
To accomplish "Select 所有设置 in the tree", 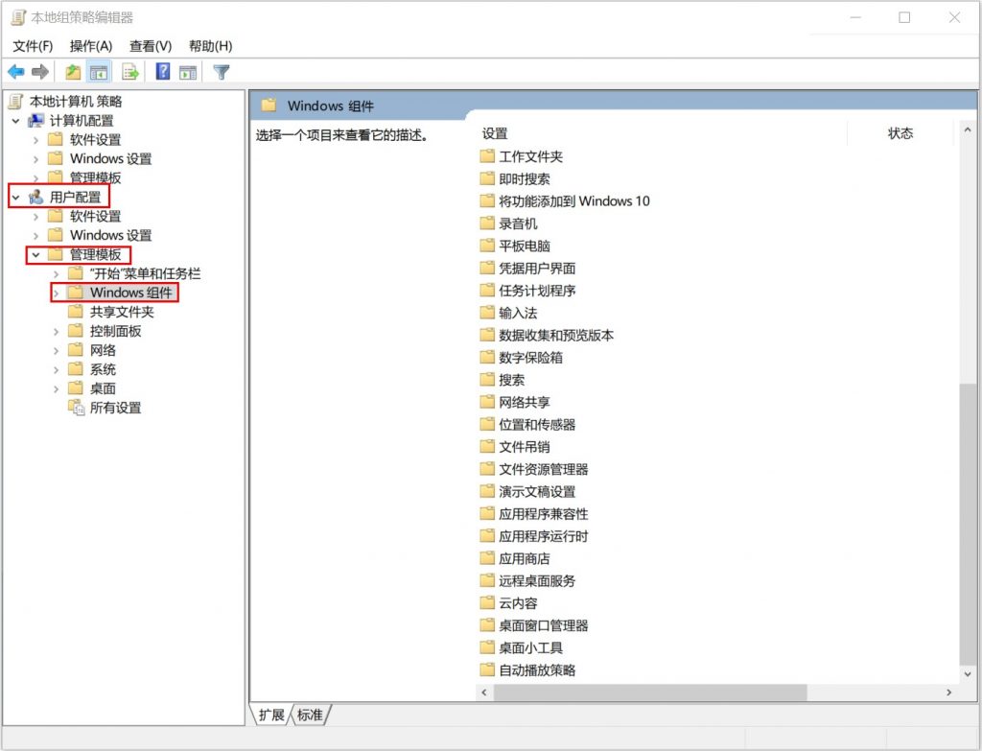I will pos(115,408).
